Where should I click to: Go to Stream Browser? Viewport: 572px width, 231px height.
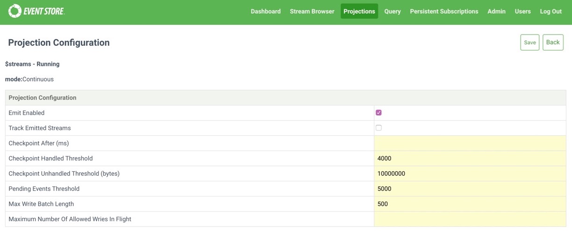pos(312,11)
